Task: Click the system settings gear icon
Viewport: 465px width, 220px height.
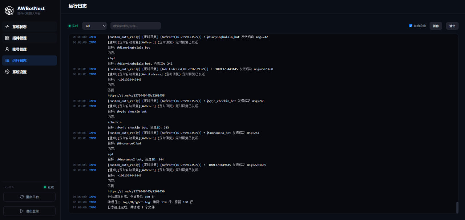Action: coord(7,72)
